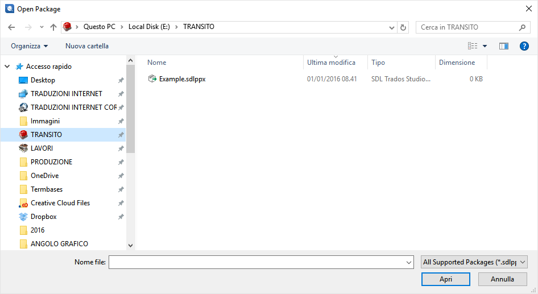
Task: Click Nuova cartella to create folder
Action: coord(87,46)
